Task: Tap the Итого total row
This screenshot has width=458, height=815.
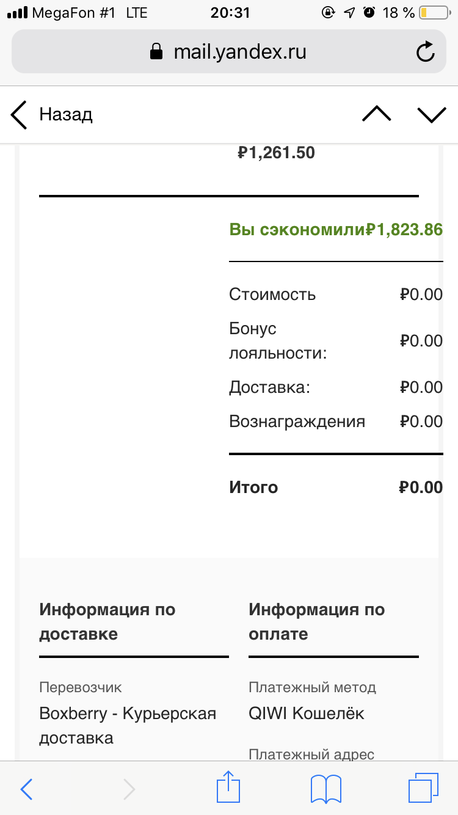Action: pyautogui.click(x=336, y=487)
